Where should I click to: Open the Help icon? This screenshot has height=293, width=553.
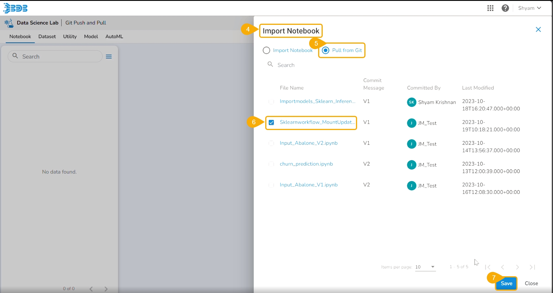point(505,8)
